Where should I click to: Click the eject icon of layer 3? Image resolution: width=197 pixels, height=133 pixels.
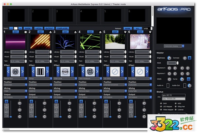click(76, 32)
